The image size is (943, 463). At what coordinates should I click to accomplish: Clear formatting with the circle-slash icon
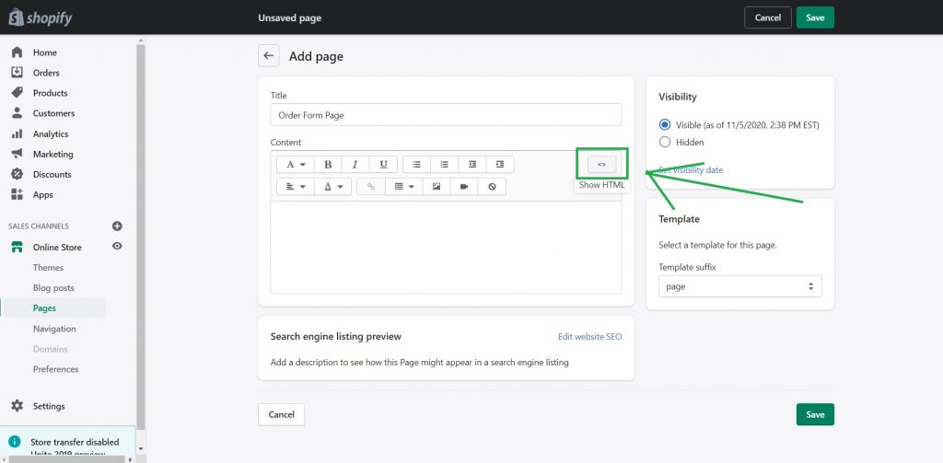(492, 186)
